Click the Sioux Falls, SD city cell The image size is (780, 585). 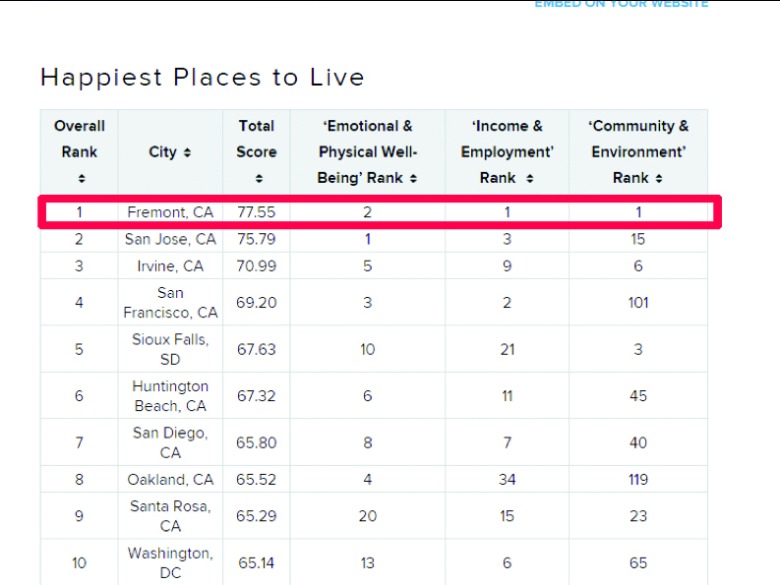(x=170, y=349)
